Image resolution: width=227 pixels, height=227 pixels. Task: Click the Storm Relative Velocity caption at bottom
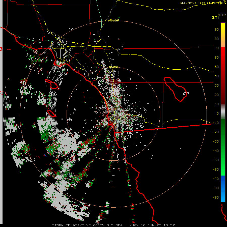pyautogui.click(x=113, y=225)
